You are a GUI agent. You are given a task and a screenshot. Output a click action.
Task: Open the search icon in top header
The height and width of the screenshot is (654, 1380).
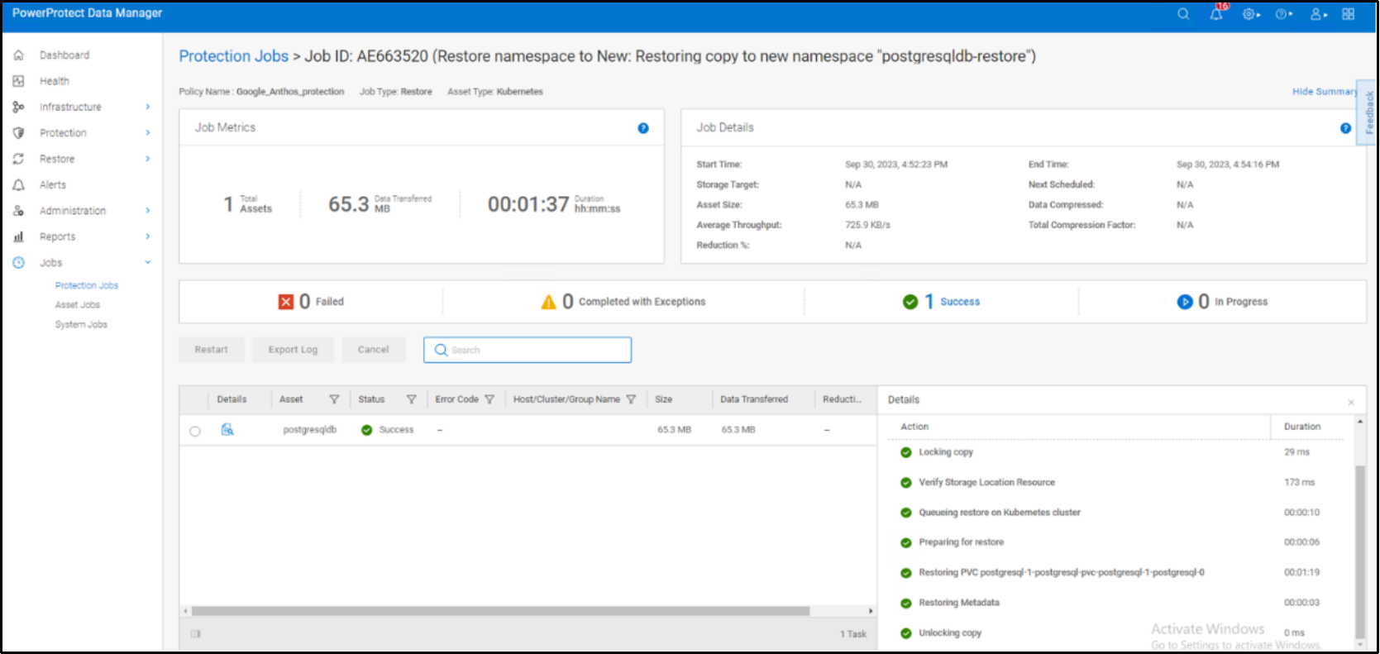[x=1183, y=14]
